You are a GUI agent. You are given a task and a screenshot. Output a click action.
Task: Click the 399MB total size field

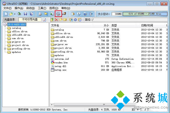point(117,14)
